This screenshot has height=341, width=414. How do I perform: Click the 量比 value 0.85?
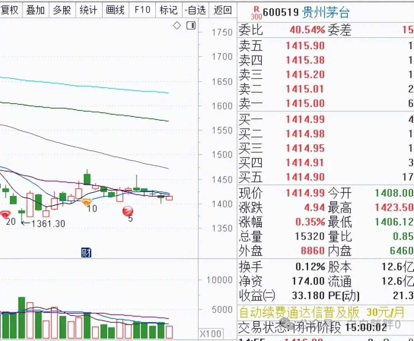point(403,237)
